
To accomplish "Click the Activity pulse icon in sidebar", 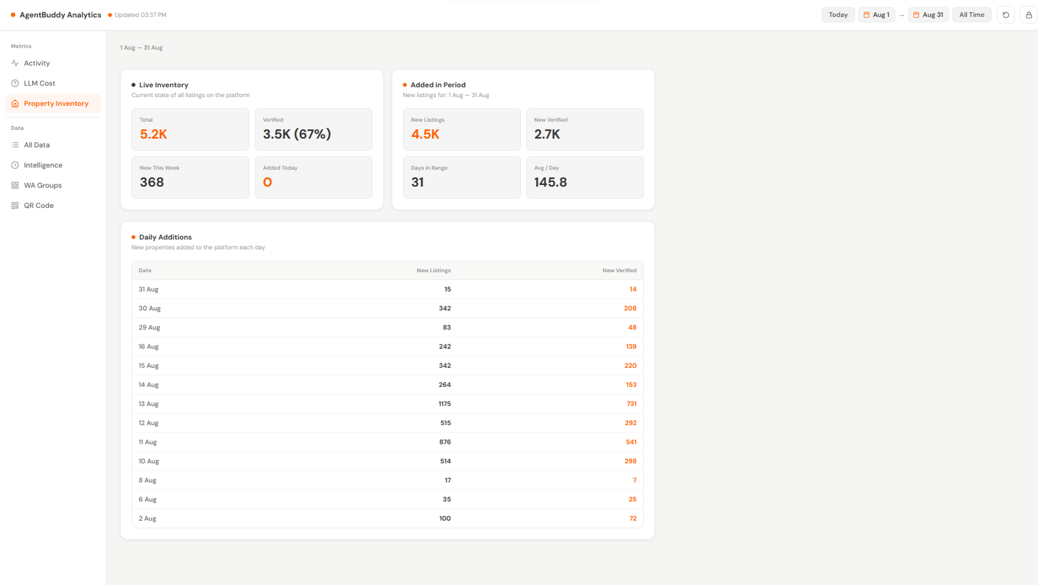I will tap(15, 63).
